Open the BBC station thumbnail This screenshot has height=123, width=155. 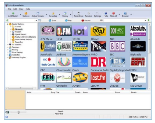coord(117,46)
